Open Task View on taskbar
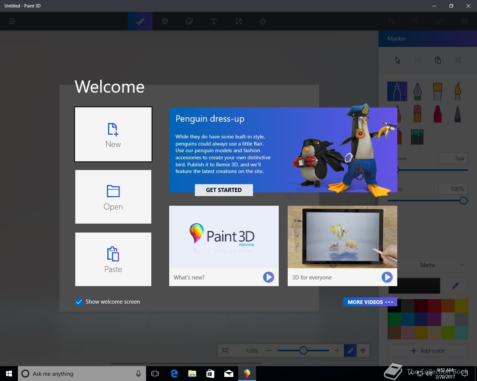 click(x=155, y=374)
